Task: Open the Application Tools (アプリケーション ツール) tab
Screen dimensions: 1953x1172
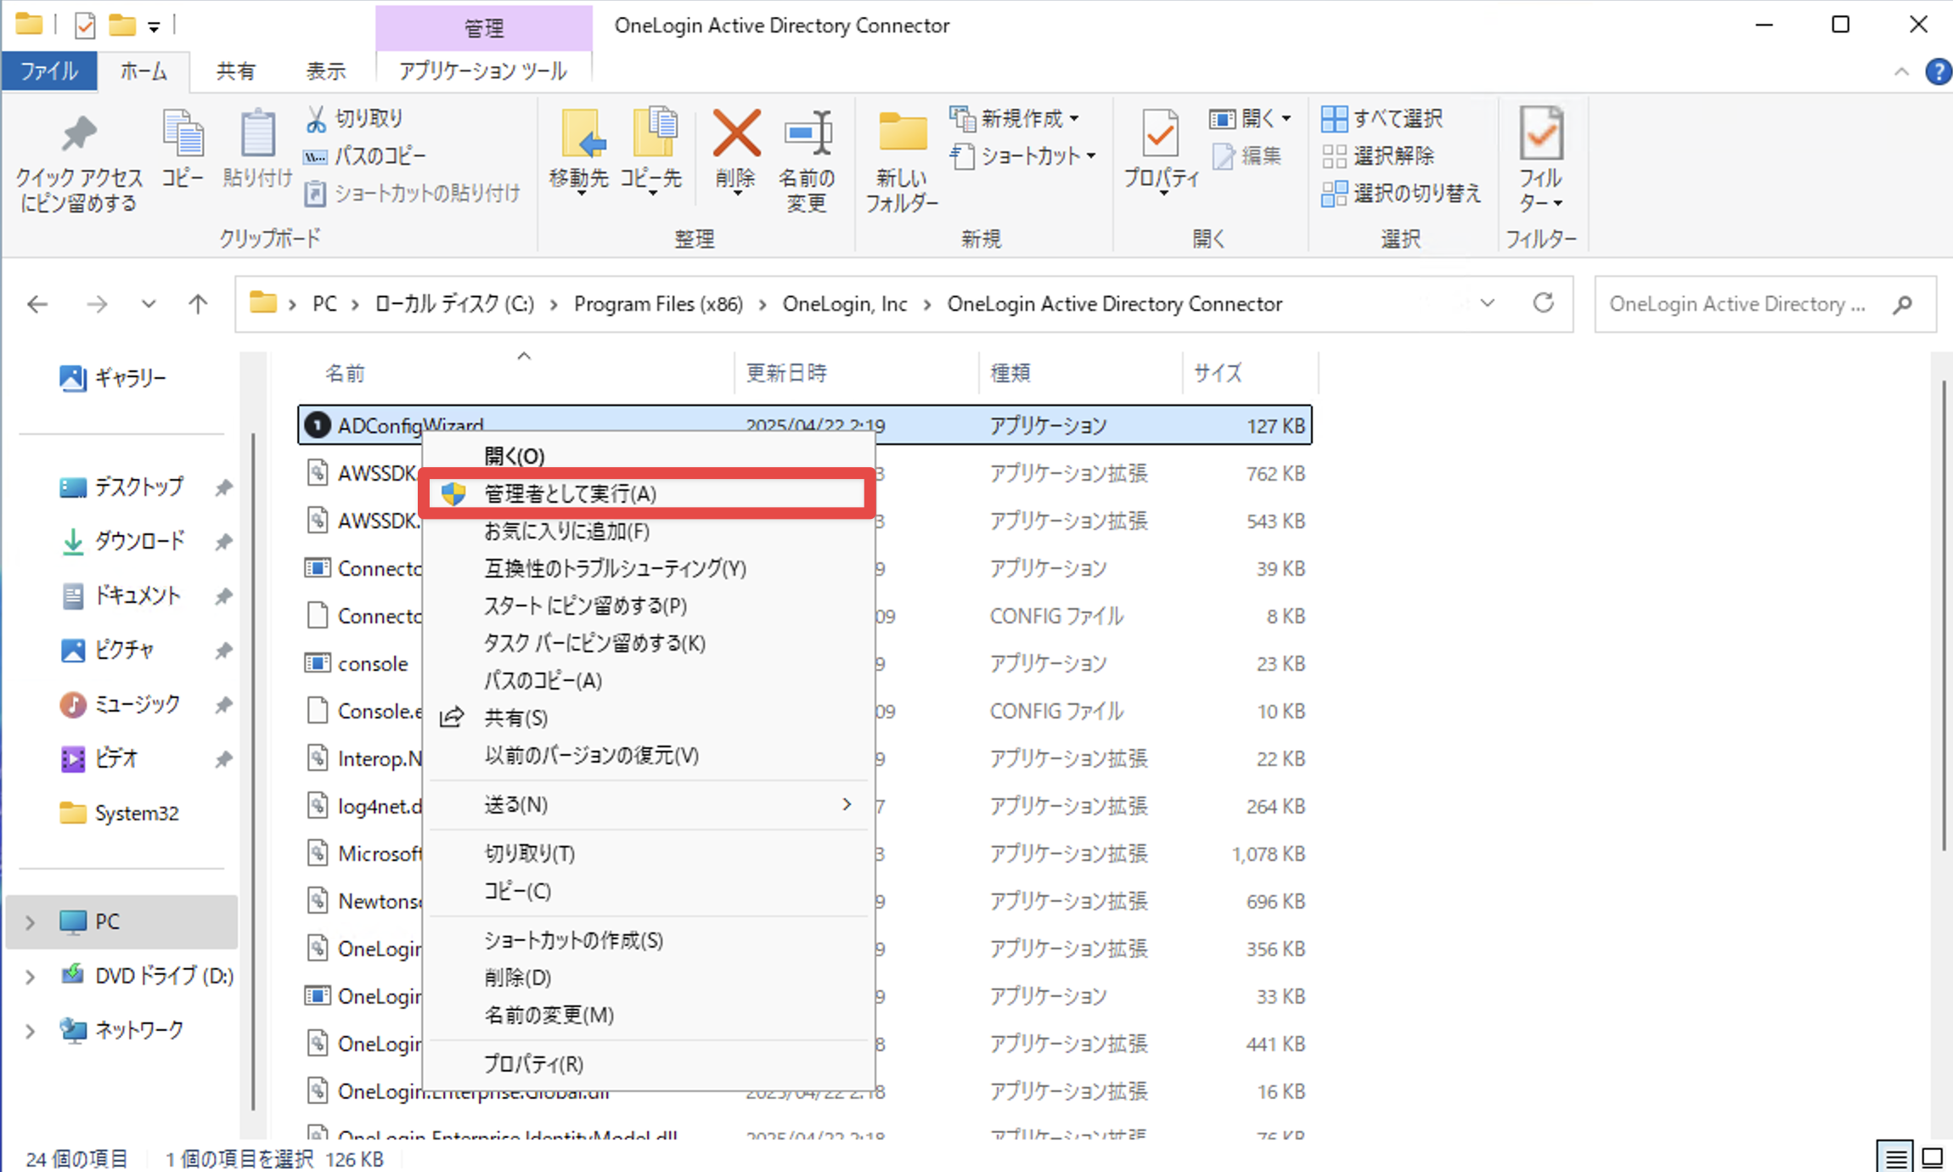Action: tap(483, 71)
